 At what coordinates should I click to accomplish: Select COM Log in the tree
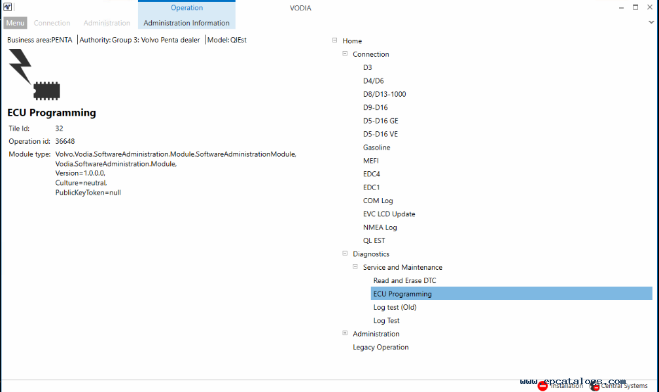tap(378, 201)
